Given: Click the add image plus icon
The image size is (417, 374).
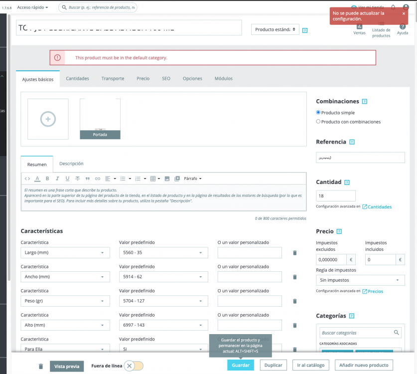Looking at the screenshot, I should [x=48, y=119].
